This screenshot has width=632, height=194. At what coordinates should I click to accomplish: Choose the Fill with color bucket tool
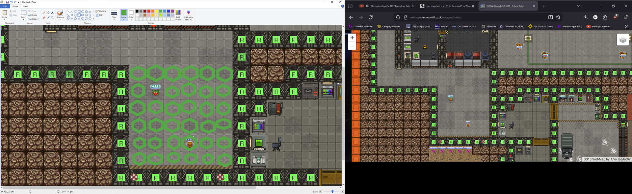(48, 13)
